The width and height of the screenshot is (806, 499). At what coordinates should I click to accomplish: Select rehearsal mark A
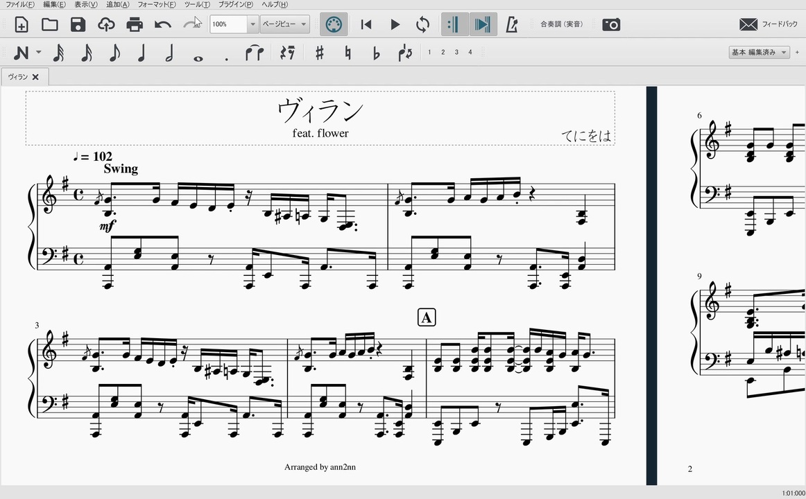427,318
